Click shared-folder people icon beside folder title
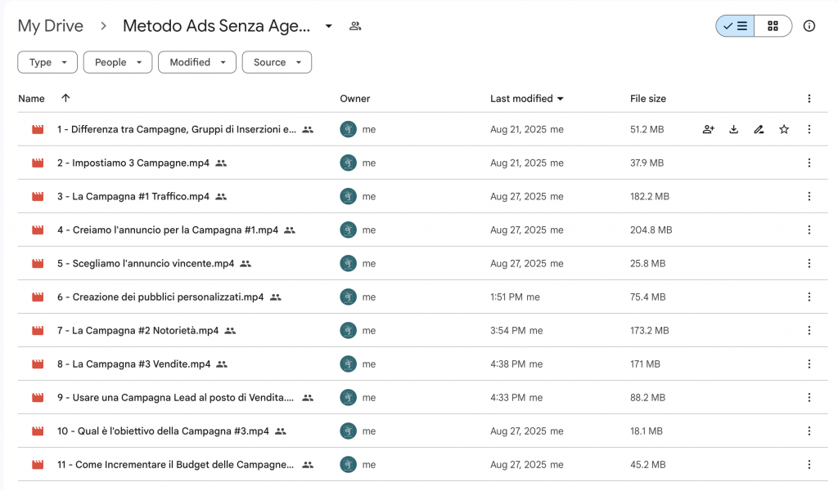Viewport: 838px width, 491px height. 355,26
